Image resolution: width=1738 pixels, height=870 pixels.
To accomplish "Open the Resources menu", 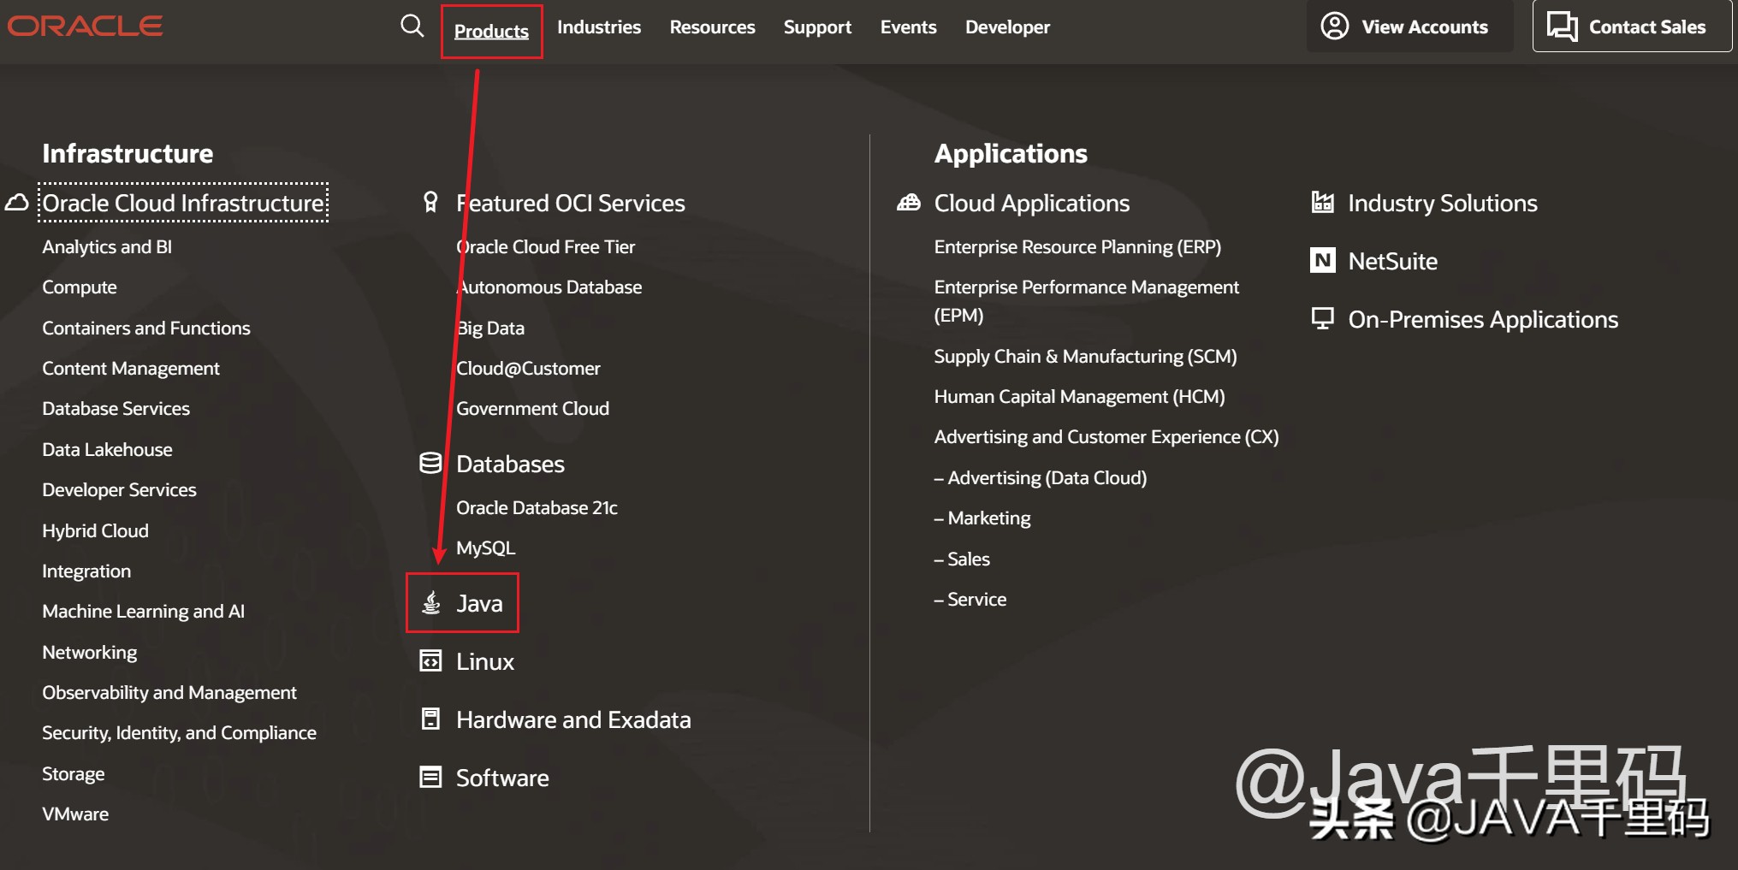I will [712, 27].
